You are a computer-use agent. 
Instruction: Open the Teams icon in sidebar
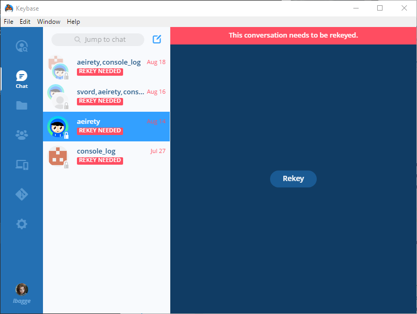[x=22, y=135]
